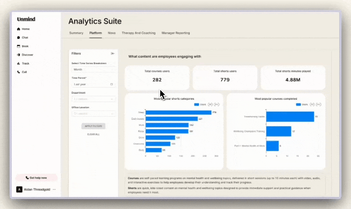Go to Discover in sidebar

(27, 55)
